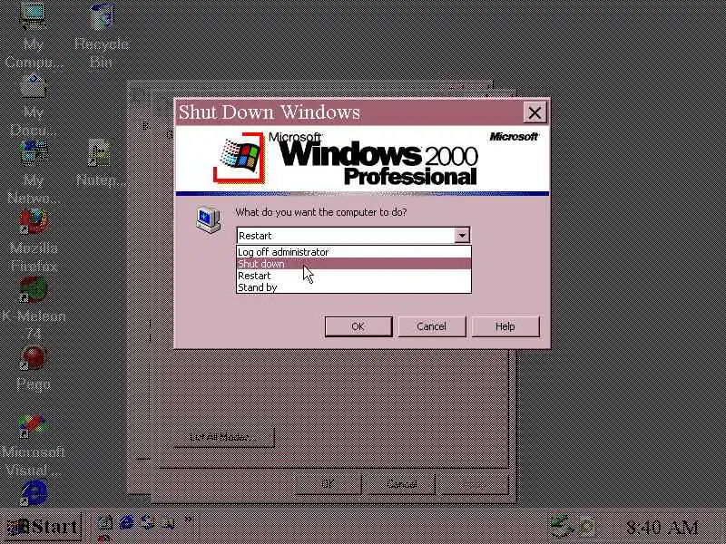Click the third quick launch icon
The height and width of the screenshot is (544, 726).
(x=148, y=523)
